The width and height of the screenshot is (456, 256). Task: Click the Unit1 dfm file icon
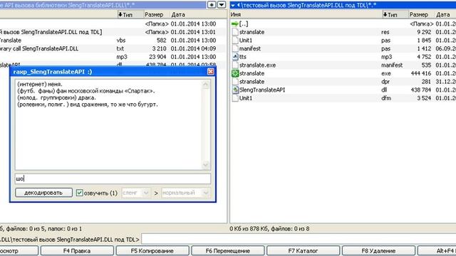[x=235, y=98]
